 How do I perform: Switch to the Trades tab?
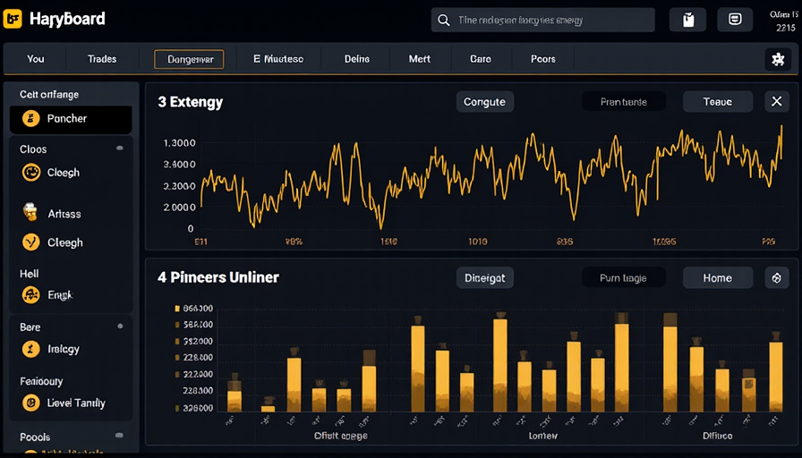click(x=102, y=59)
